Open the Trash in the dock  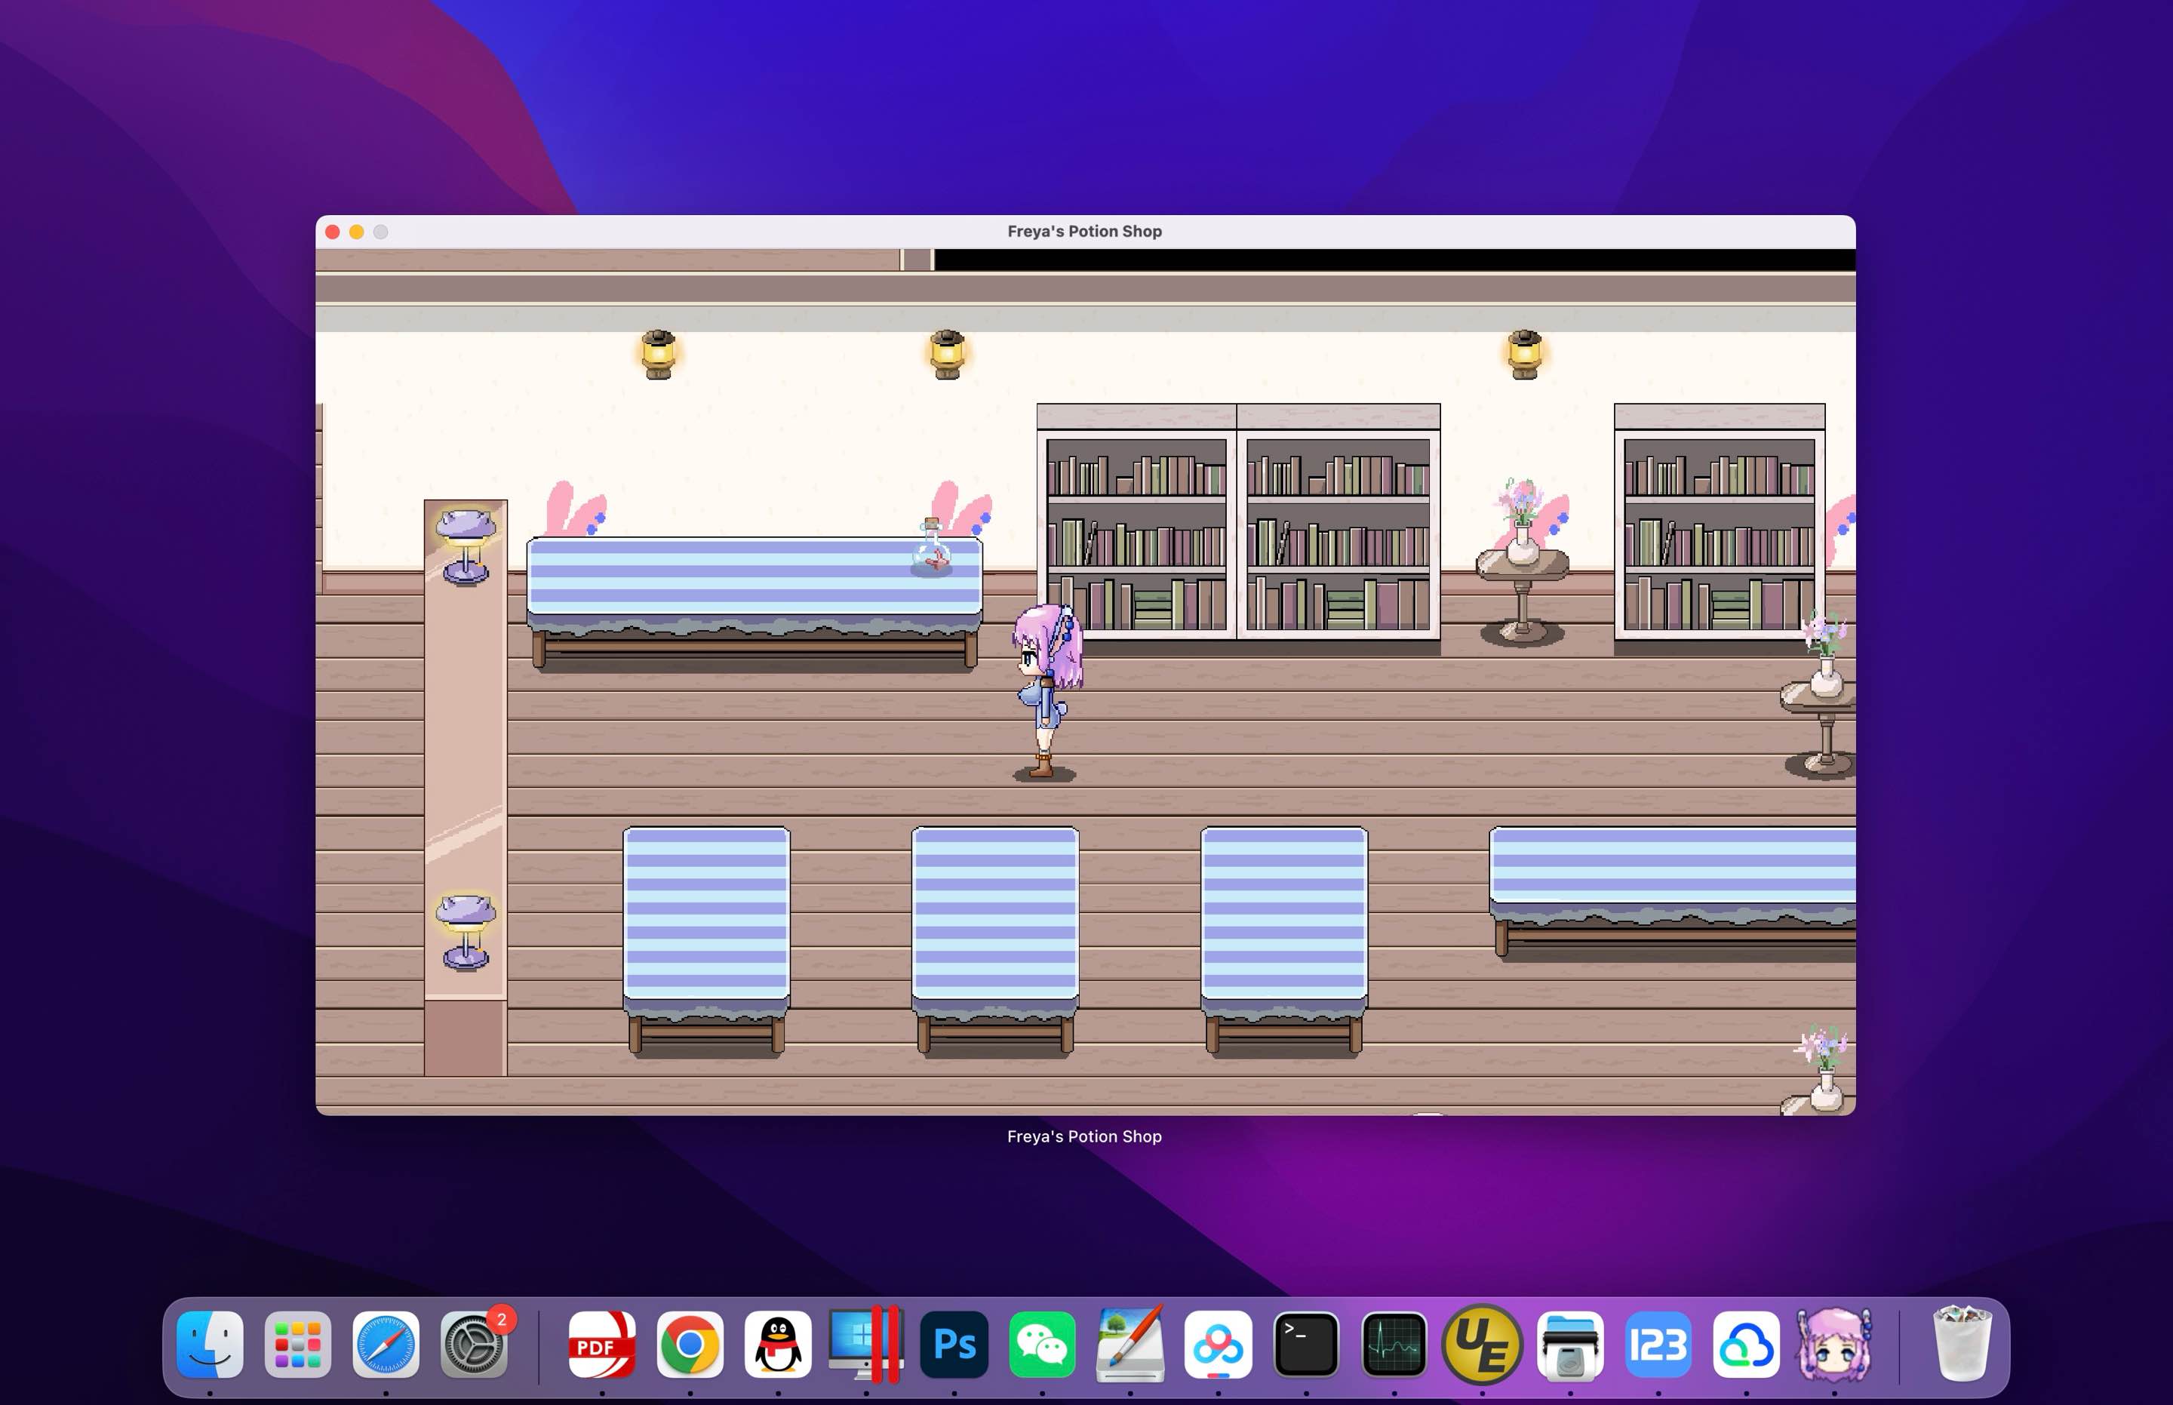[1961, 1344]
